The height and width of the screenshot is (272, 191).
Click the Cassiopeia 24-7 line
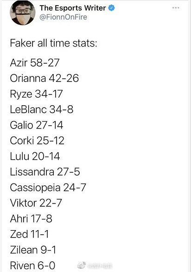(48, 188)
